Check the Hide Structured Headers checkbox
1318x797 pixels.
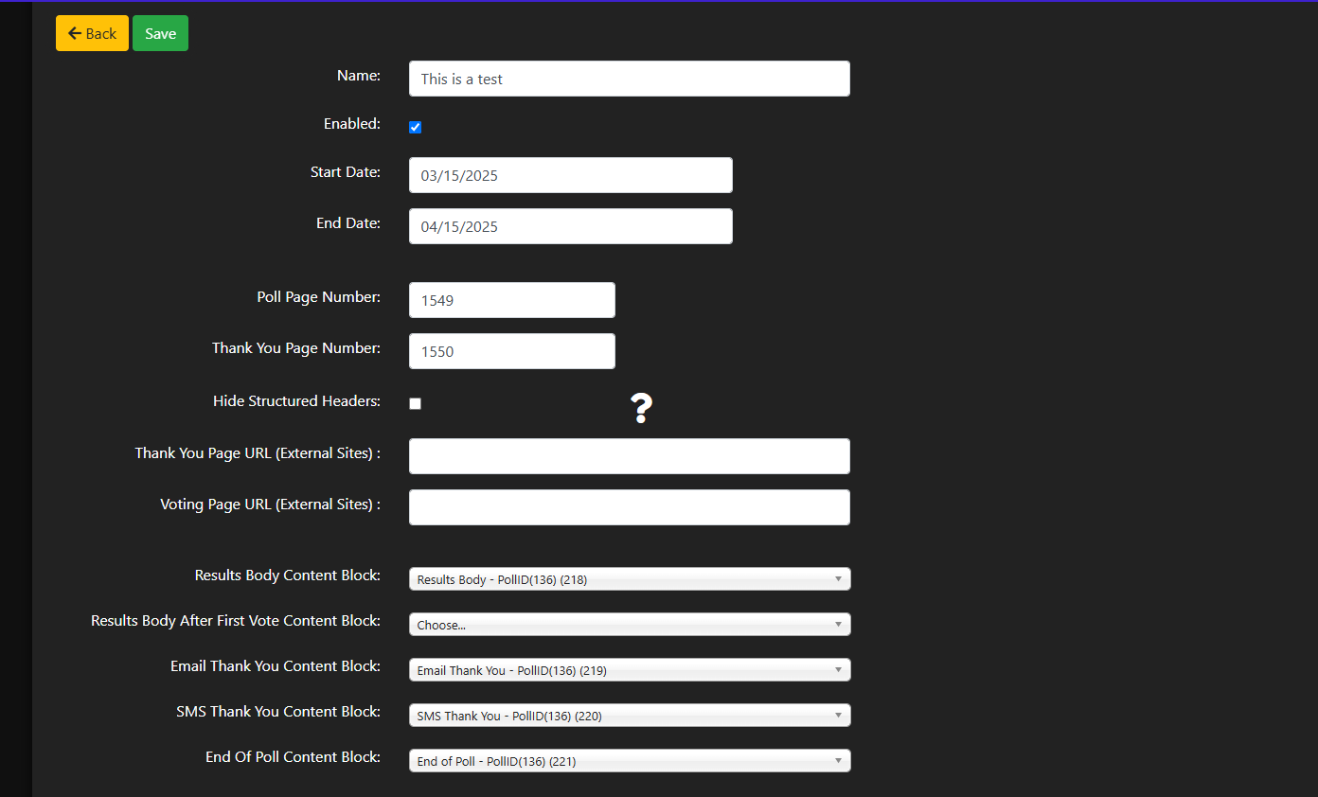415,403
